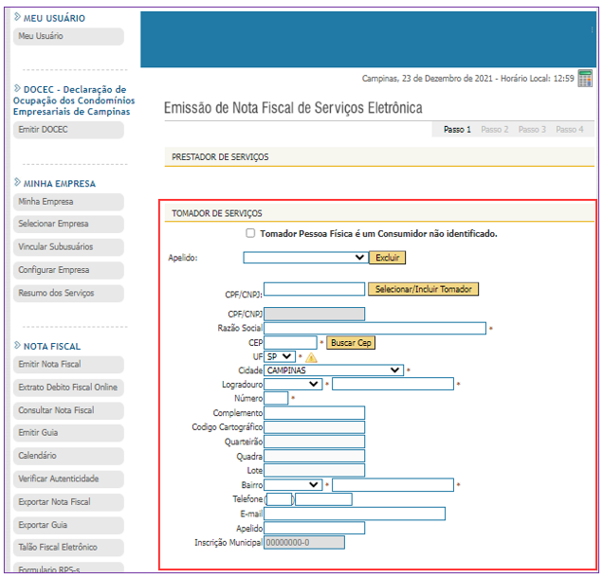Image resolution: width=603 pixels, height=578 pixels.
Task: Open the Bairro type dropdown
Action: pos(293,485)
